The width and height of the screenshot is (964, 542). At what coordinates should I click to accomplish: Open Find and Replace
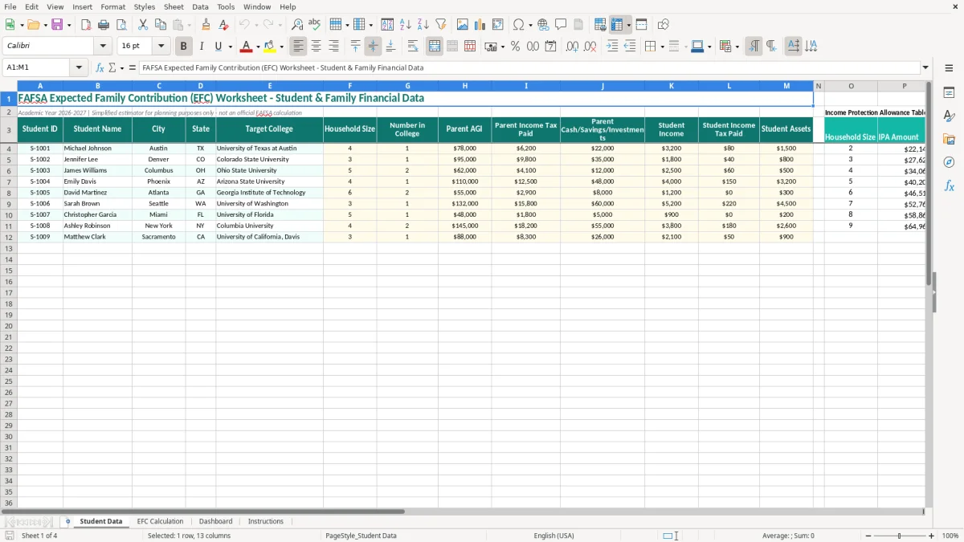pyautogui.click(x=297, y=25)
